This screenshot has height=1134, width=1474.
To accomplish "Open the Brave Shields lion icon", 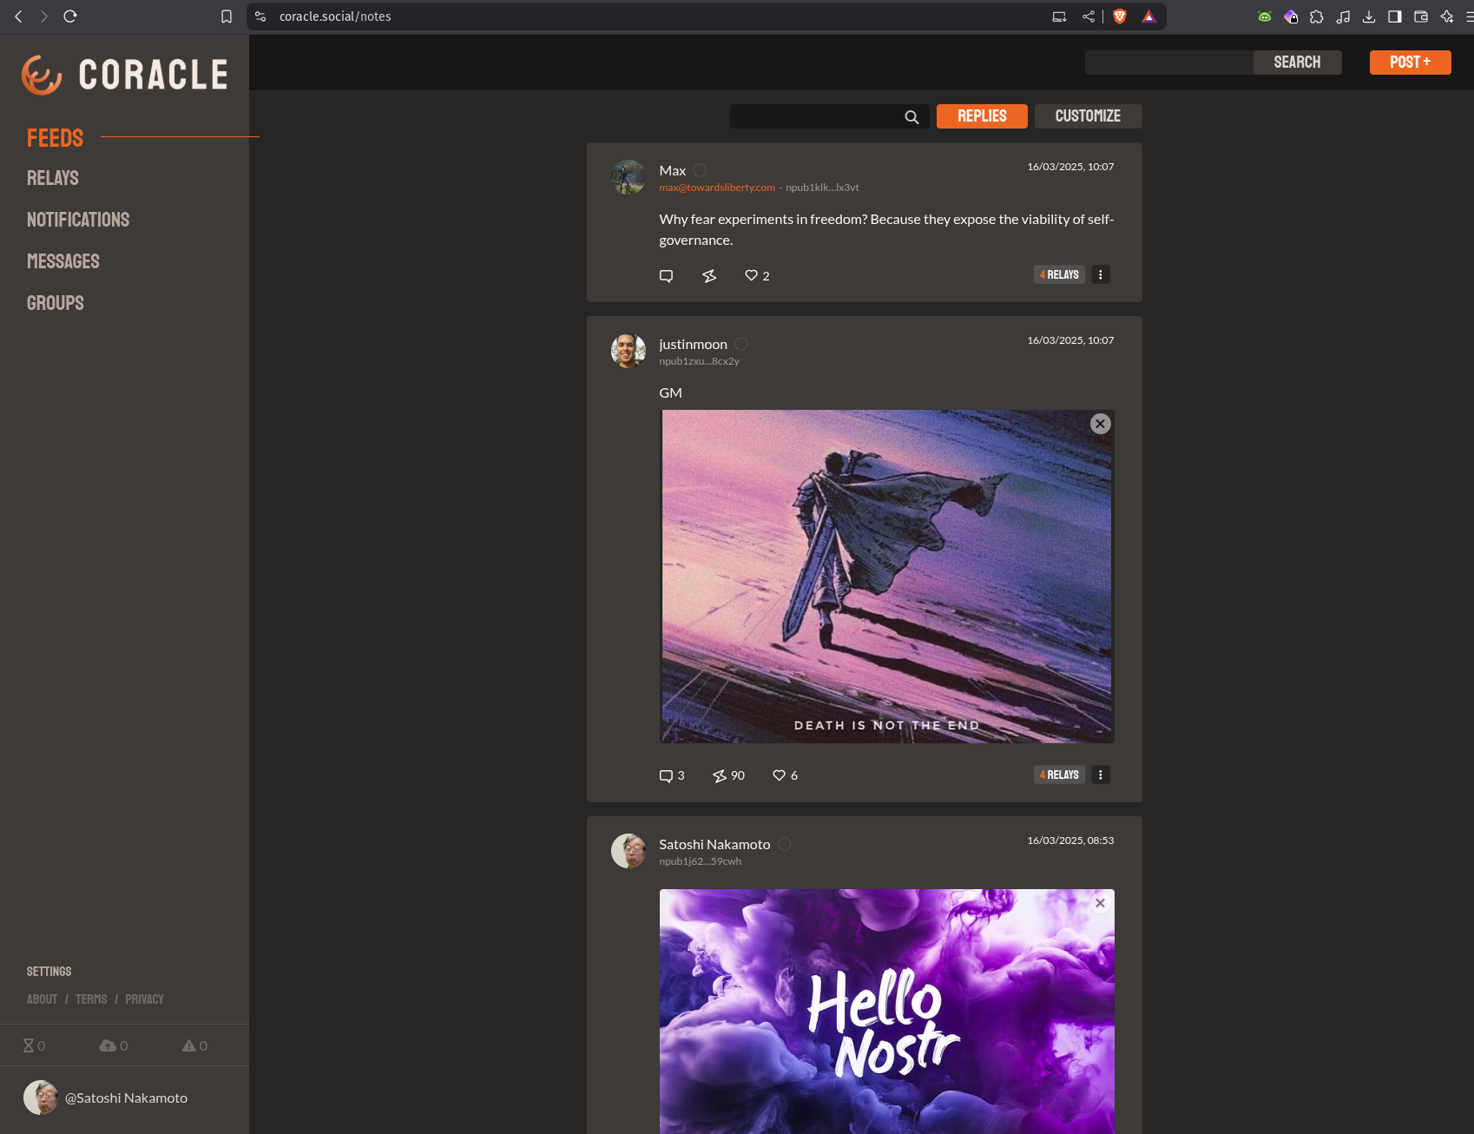I will (1120, 16).
